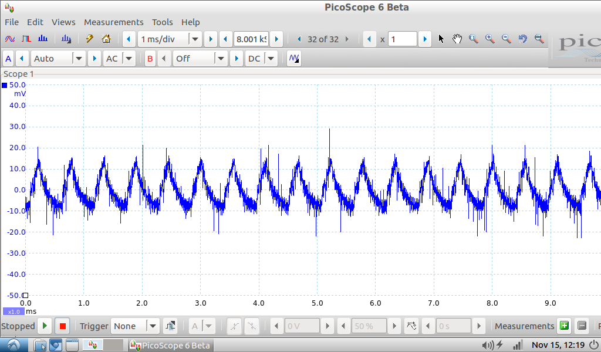Open the Math channels button

(294, 59)
